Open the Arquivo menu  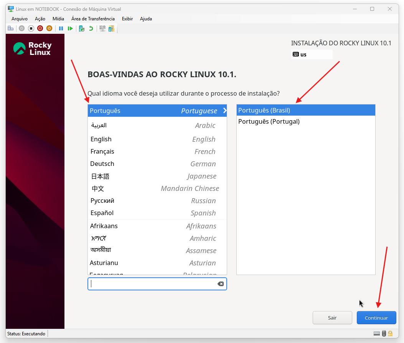(20, 19)
